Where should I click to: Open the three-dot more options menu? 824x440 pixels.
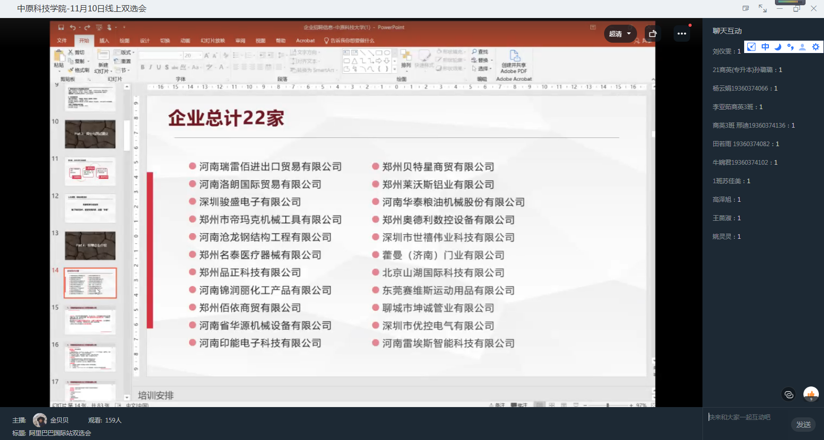[681, 34]
